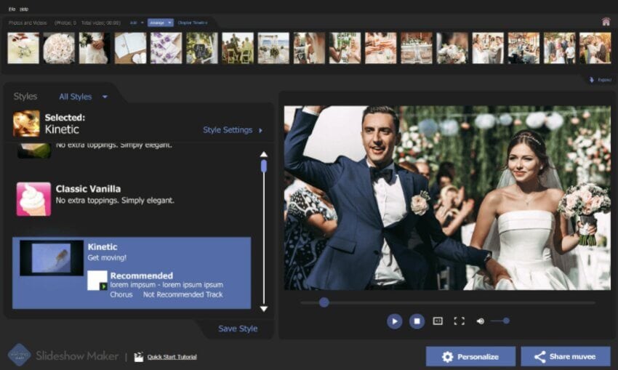The width and height of the screenshot is (618, 370).
Task: Stop the slideshow preview
Action: click(x=417, y=321)
